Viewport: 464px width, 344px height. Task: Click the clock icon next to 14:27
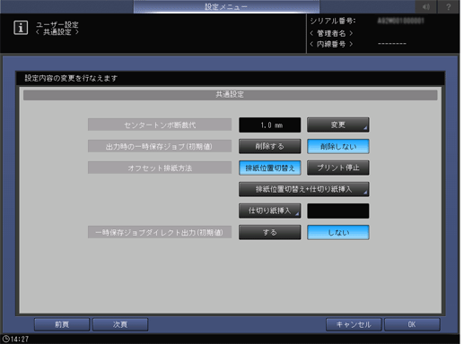(x=5, y=339)
